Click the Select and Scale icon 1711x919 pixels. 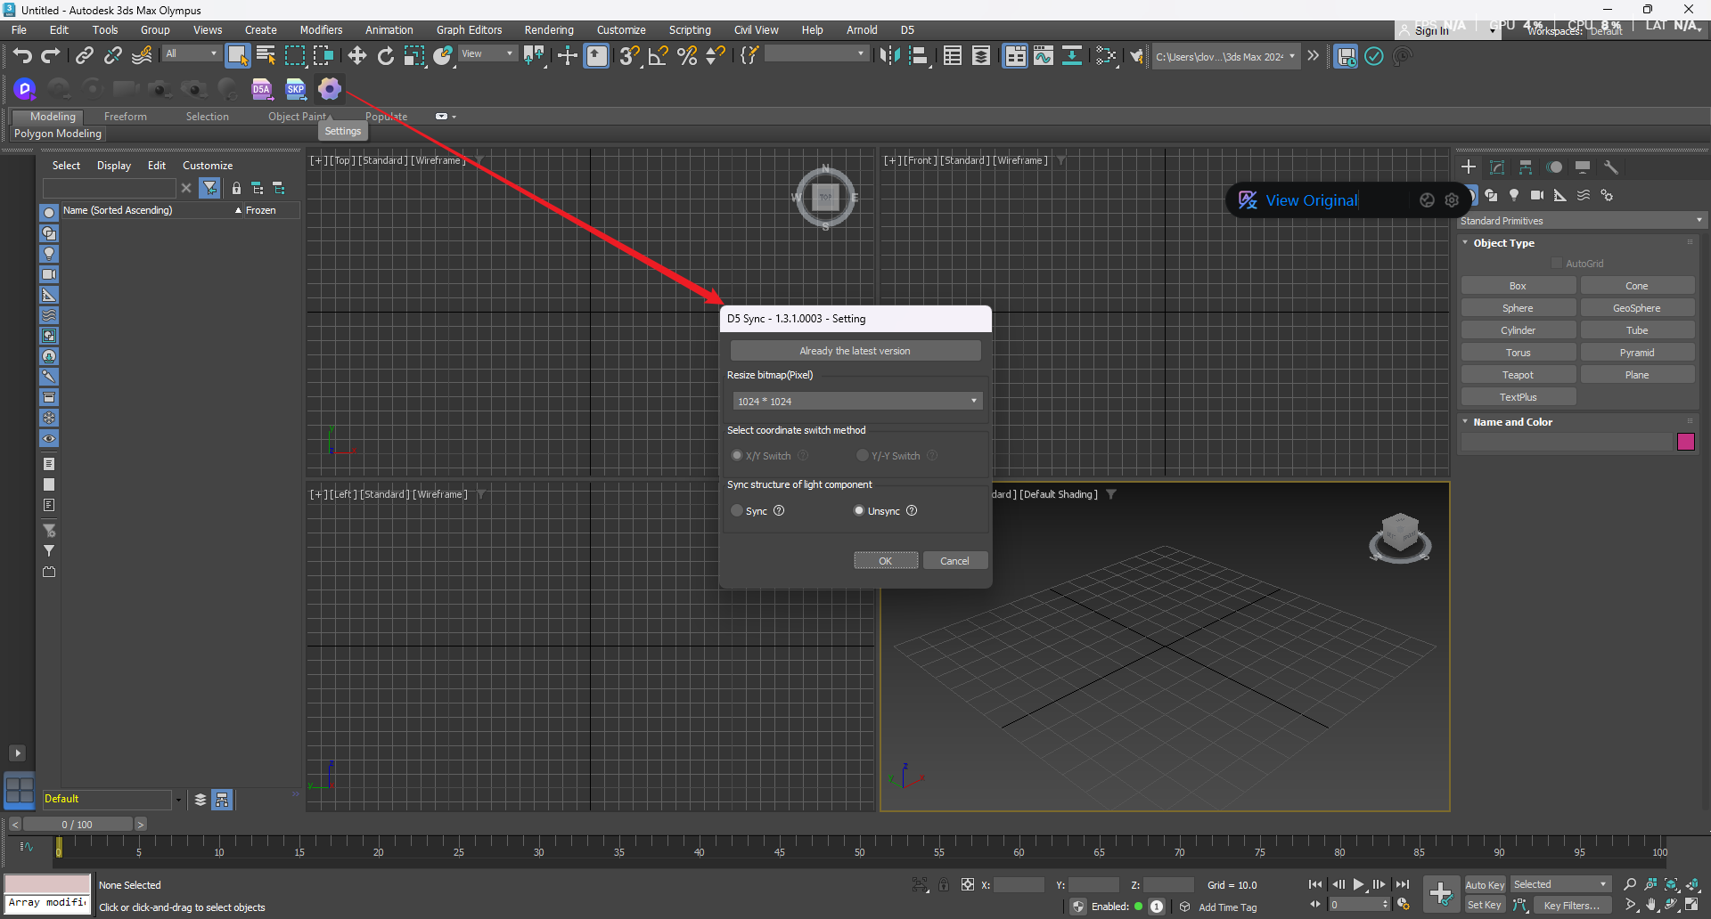(414, 56)
